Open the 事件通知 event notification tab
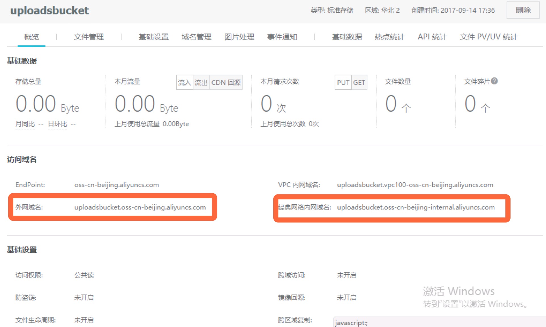 tap(282, 37)
